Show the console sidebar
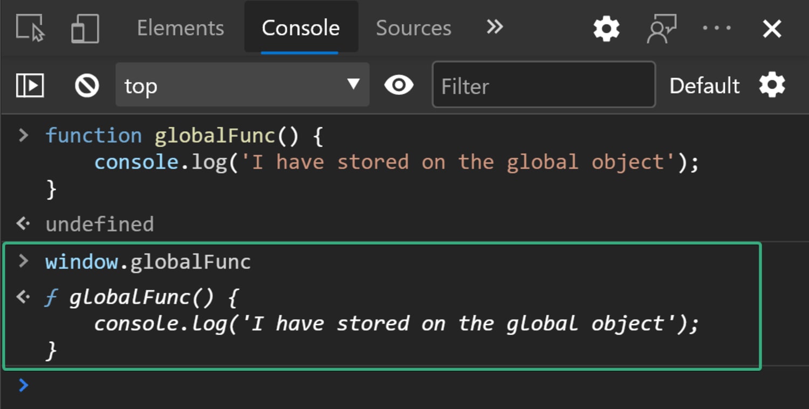This screenshot has height=409, width=809. pyautogui.click(x=30, y=85)
